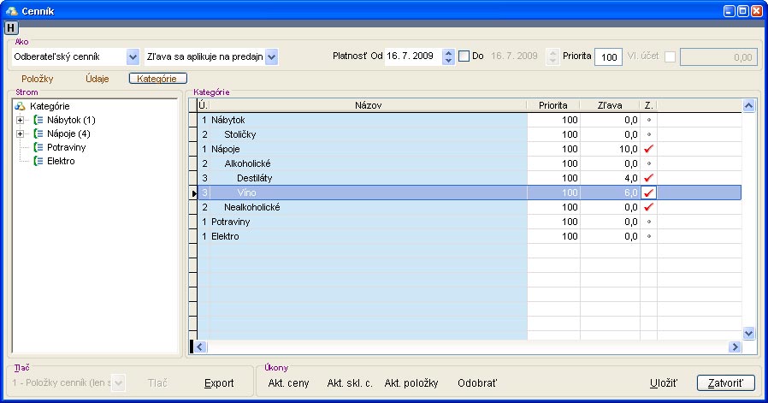Click the red checkmark in Destiláty row
The height and width of the screenshot is (403, 768).
click(648, 178)
